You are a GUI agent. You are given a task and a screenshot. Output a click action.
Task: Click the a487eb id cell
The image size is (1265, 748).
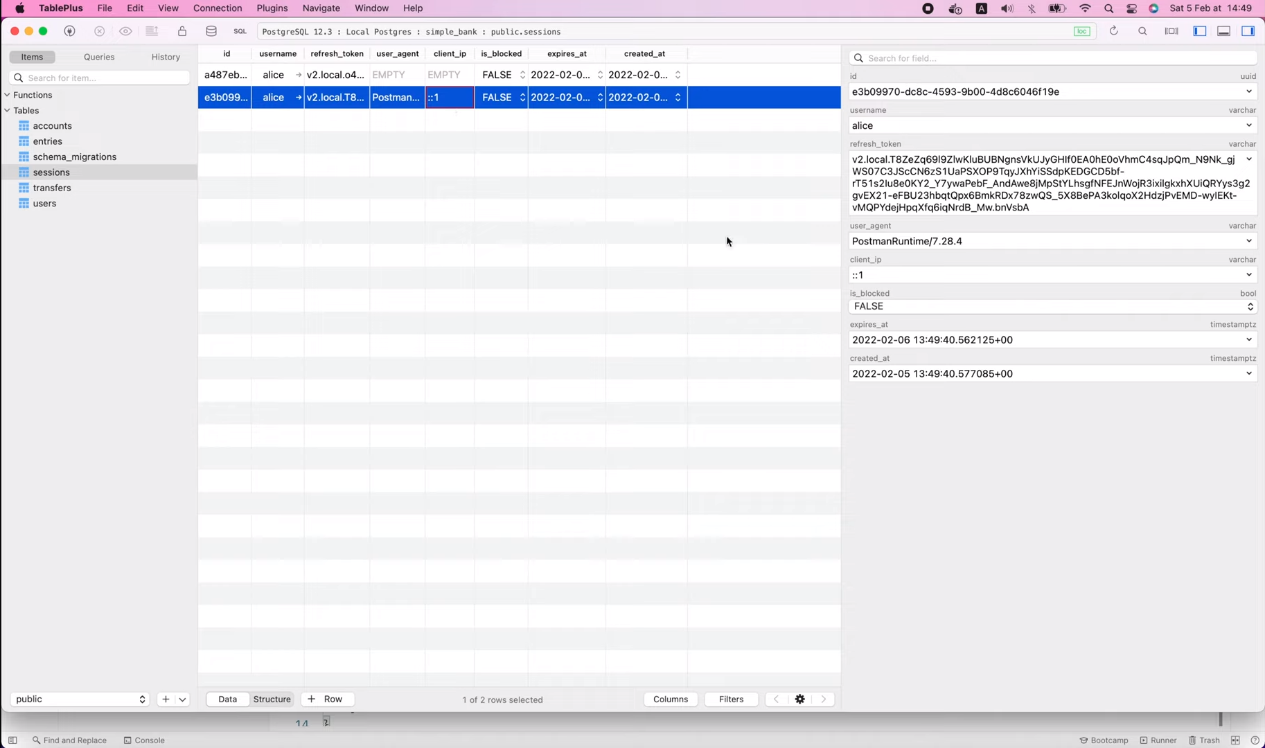point(225,75)
